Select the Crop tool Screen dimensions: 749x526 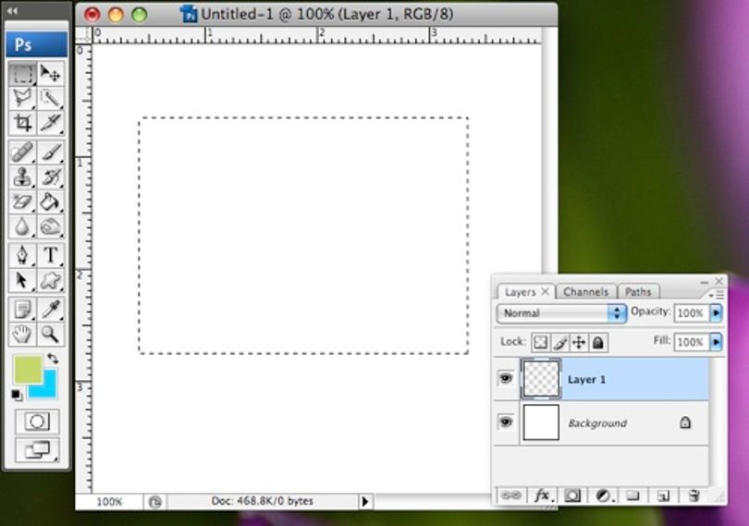point(22,123)
